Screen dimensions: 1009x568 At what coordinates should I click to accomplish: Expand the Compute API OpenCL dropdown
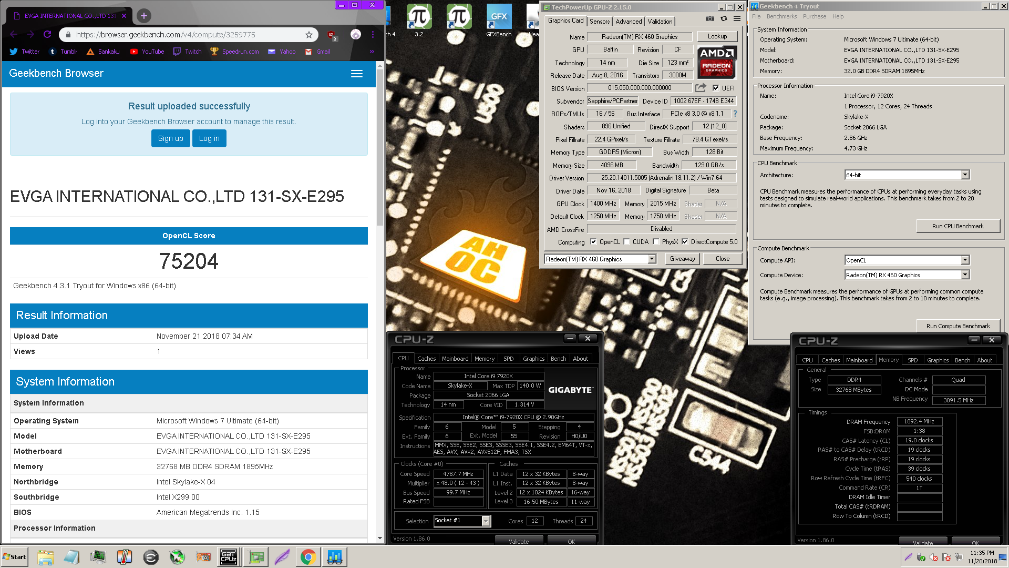(965, 260)
